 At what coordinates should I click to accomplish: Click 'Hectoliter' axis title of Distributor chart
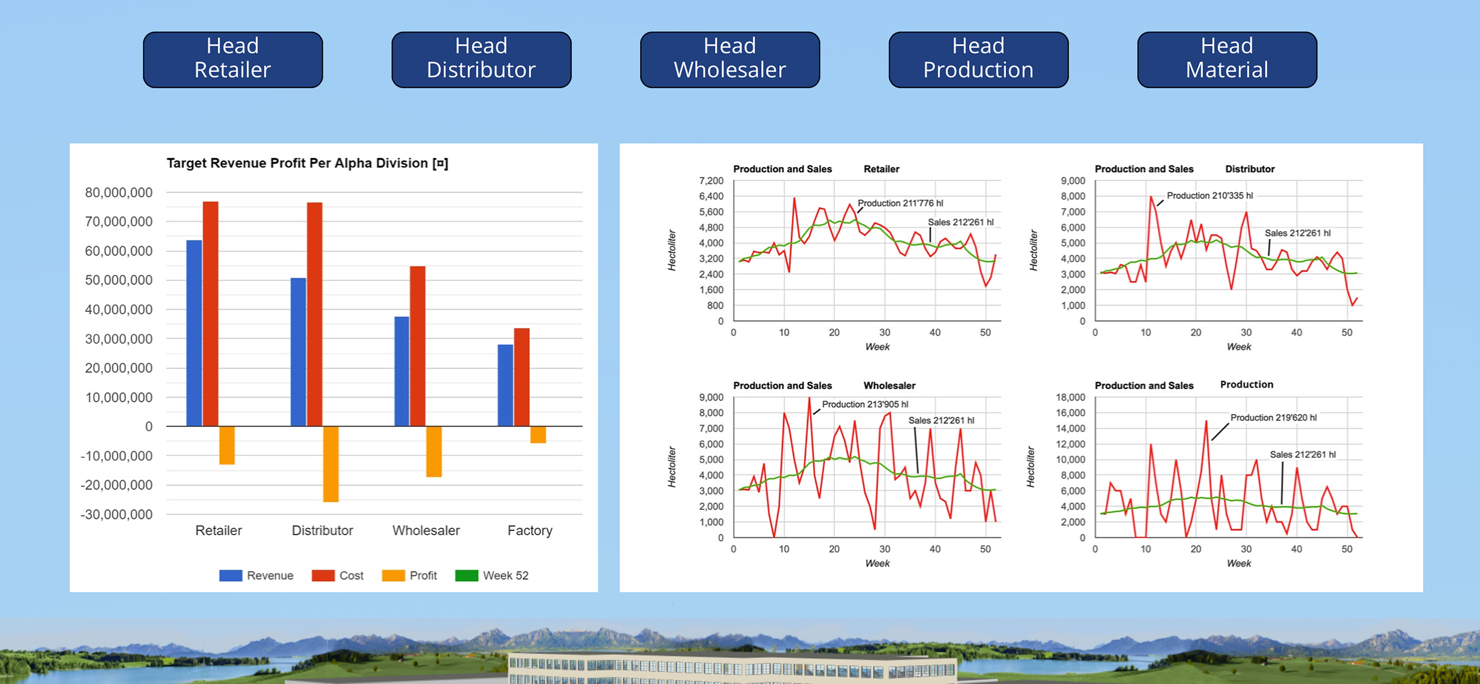click(1033, 250)
